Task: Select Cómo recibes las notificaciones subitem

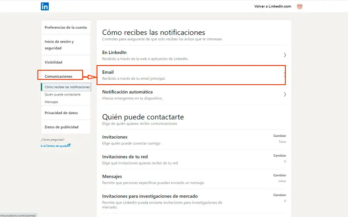Action: pos(66,87)
